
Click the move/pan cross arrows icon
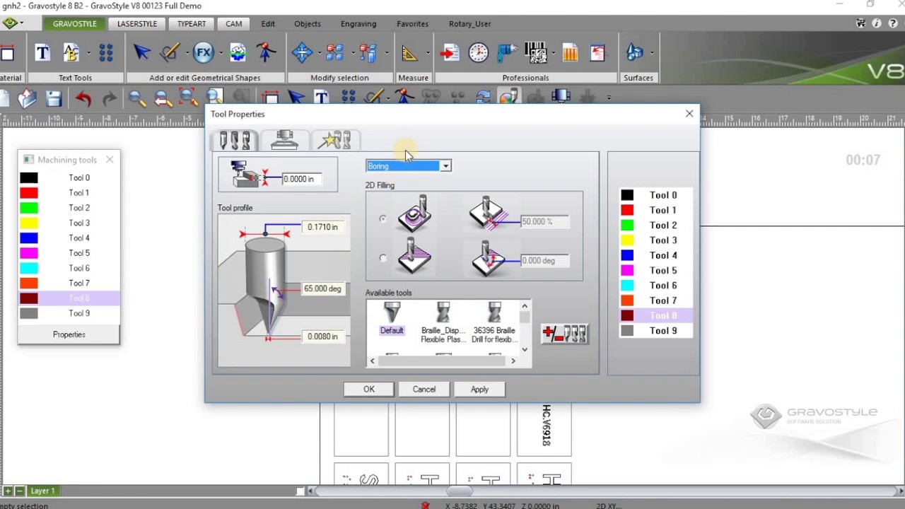[302, 52]
